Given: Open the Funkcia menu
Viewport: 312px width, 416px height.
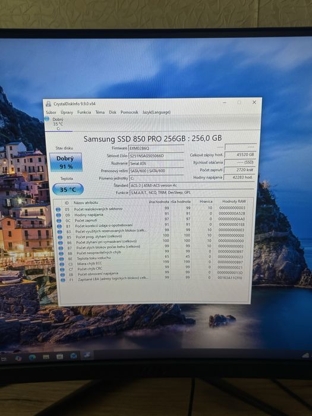Looking at the screenshot, I should (x=84, y=112).
